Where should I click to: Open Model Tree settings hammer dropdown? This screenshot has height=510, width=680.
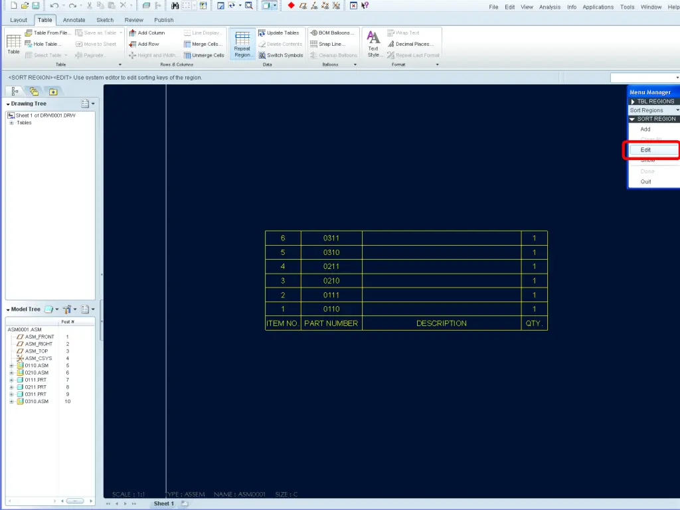69,309
